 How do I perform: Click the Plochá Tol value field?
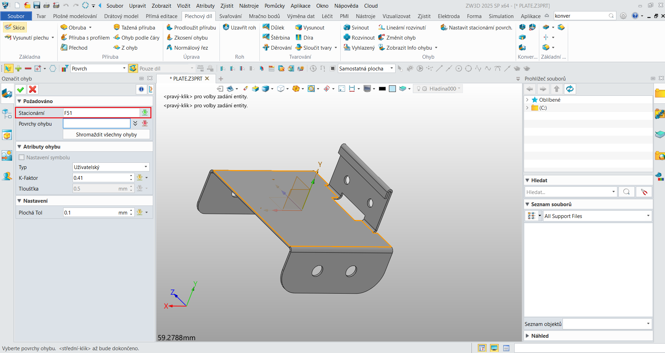(x=91, y=212)
